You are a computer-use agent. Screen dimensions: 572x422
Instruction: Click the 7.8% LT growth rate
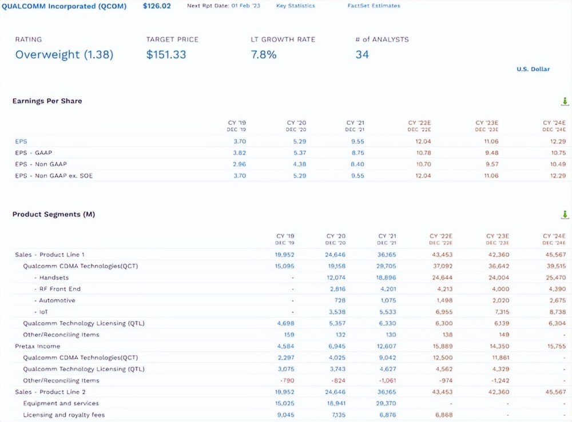point(264,55)
